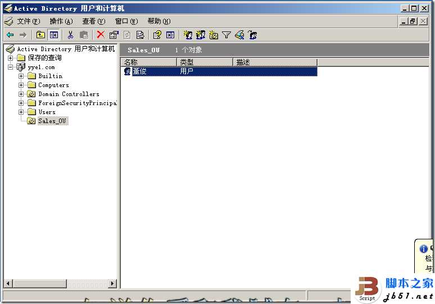Restore the inner MMC child window

[x=413, y=21]
